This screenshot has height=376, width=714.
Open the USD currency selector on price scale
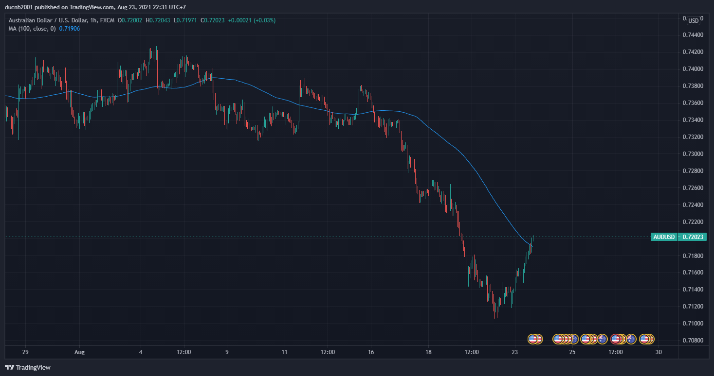(693, 20)
